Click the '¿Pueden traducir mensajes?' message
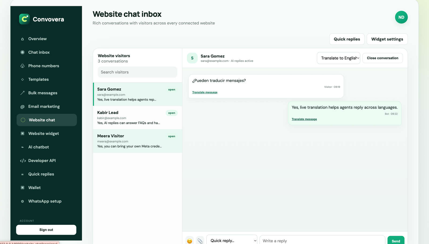The image size is (429, 244). (219, 80)
